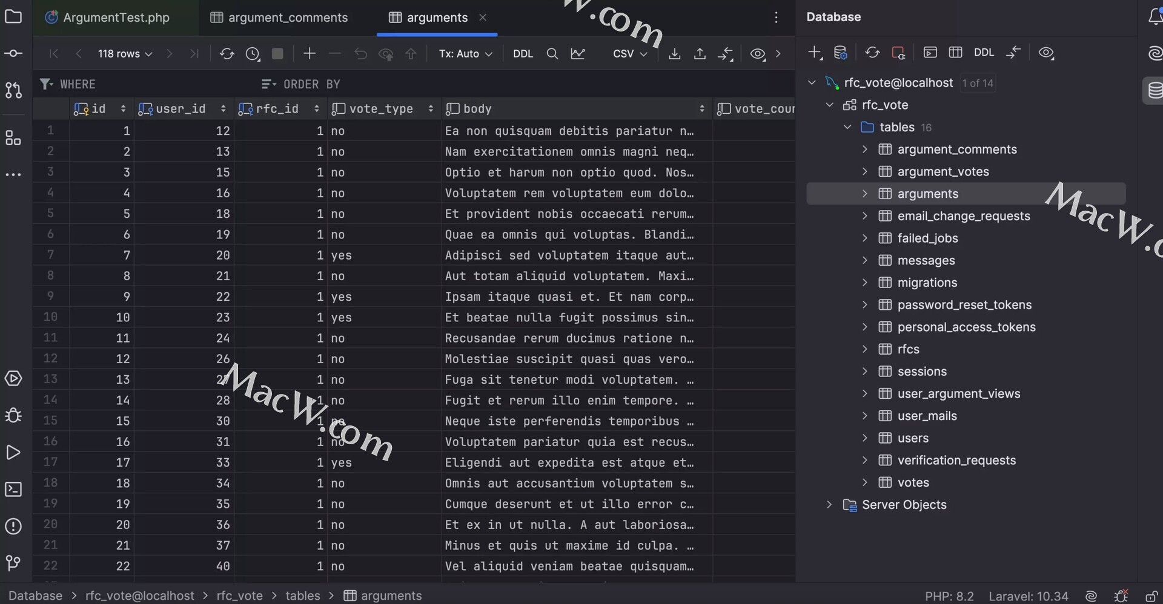The height and width of the screenshot is (604, 1163).
Task: Click the DDL button in table toolbar
Action: click(x=523, y=54)
